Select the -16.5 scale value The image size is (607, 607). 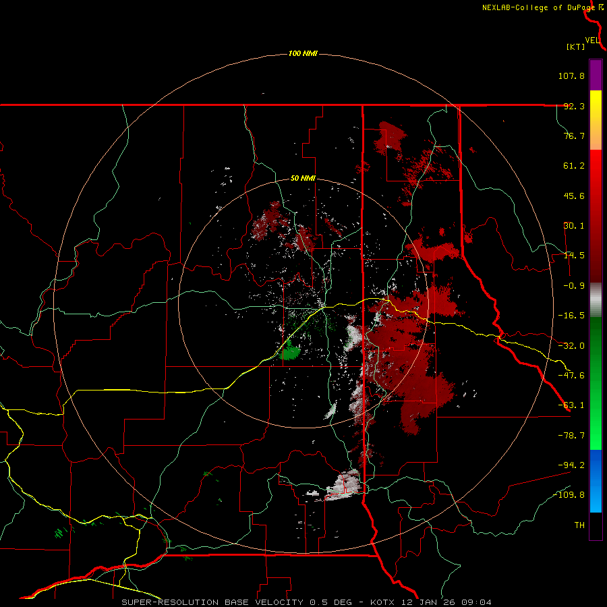pos(571,316)
